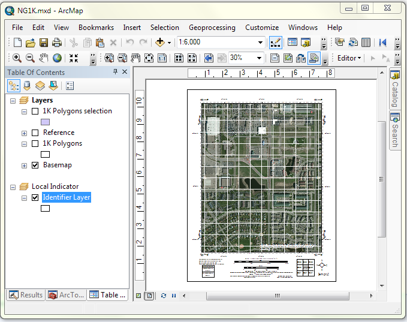Check the Reference layer checkbox
The image size is (407, 322).
tap(35, 133)
